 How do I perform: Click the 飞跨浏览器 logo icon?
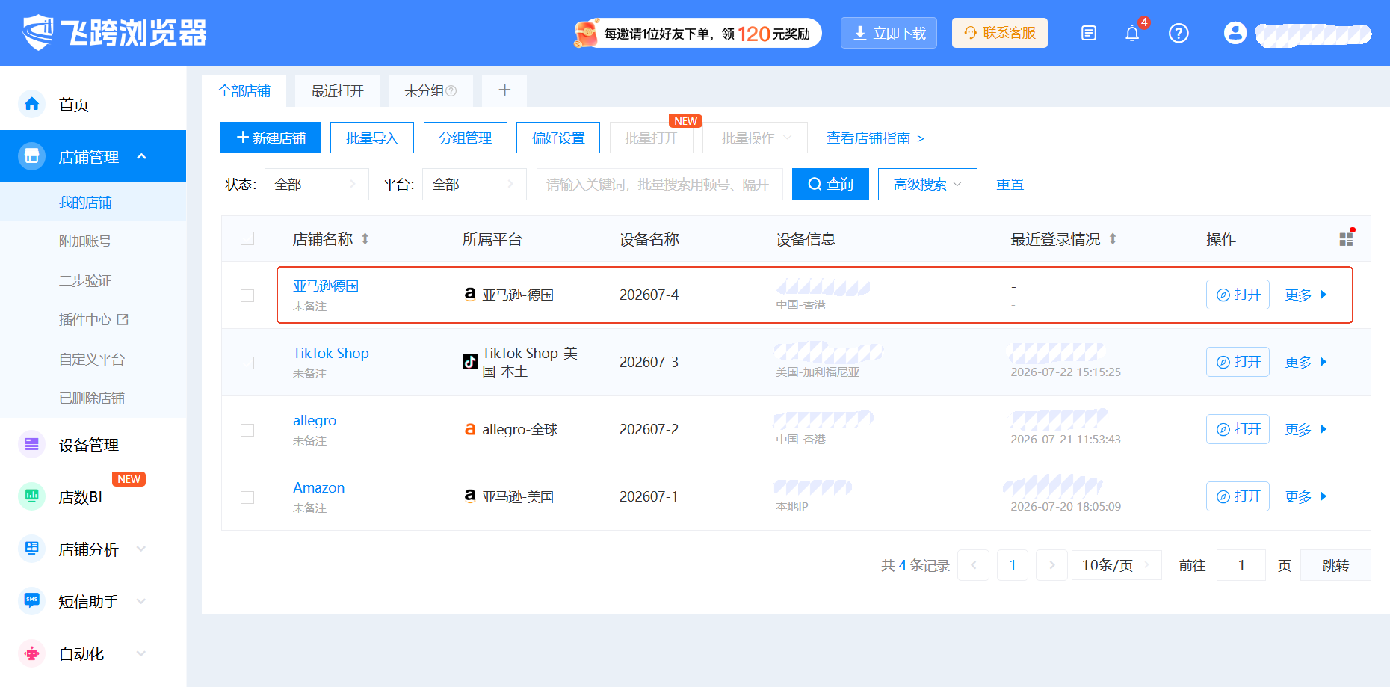coord(38,32)
